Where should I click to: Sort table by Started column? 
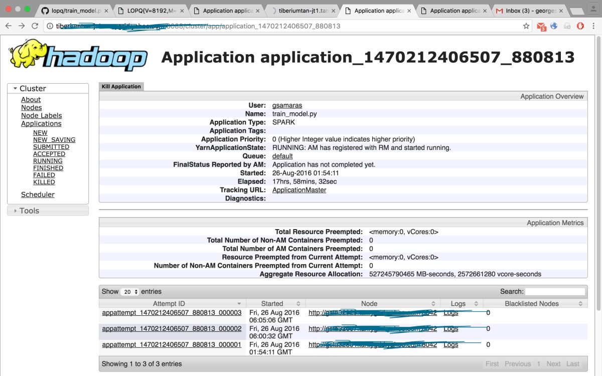click(275, 304)
